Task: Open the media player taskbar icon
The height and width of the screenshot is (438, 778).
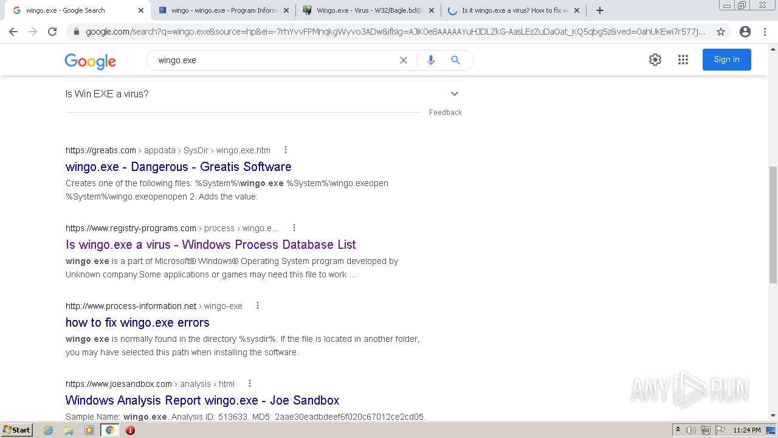Action: [x=89, y=430]
